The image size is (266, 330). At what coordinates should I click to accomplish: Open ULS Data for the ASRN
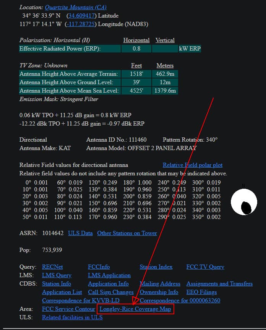[x=80, y=233]
